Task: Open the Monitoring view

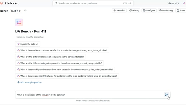Action: coord(166,10)
